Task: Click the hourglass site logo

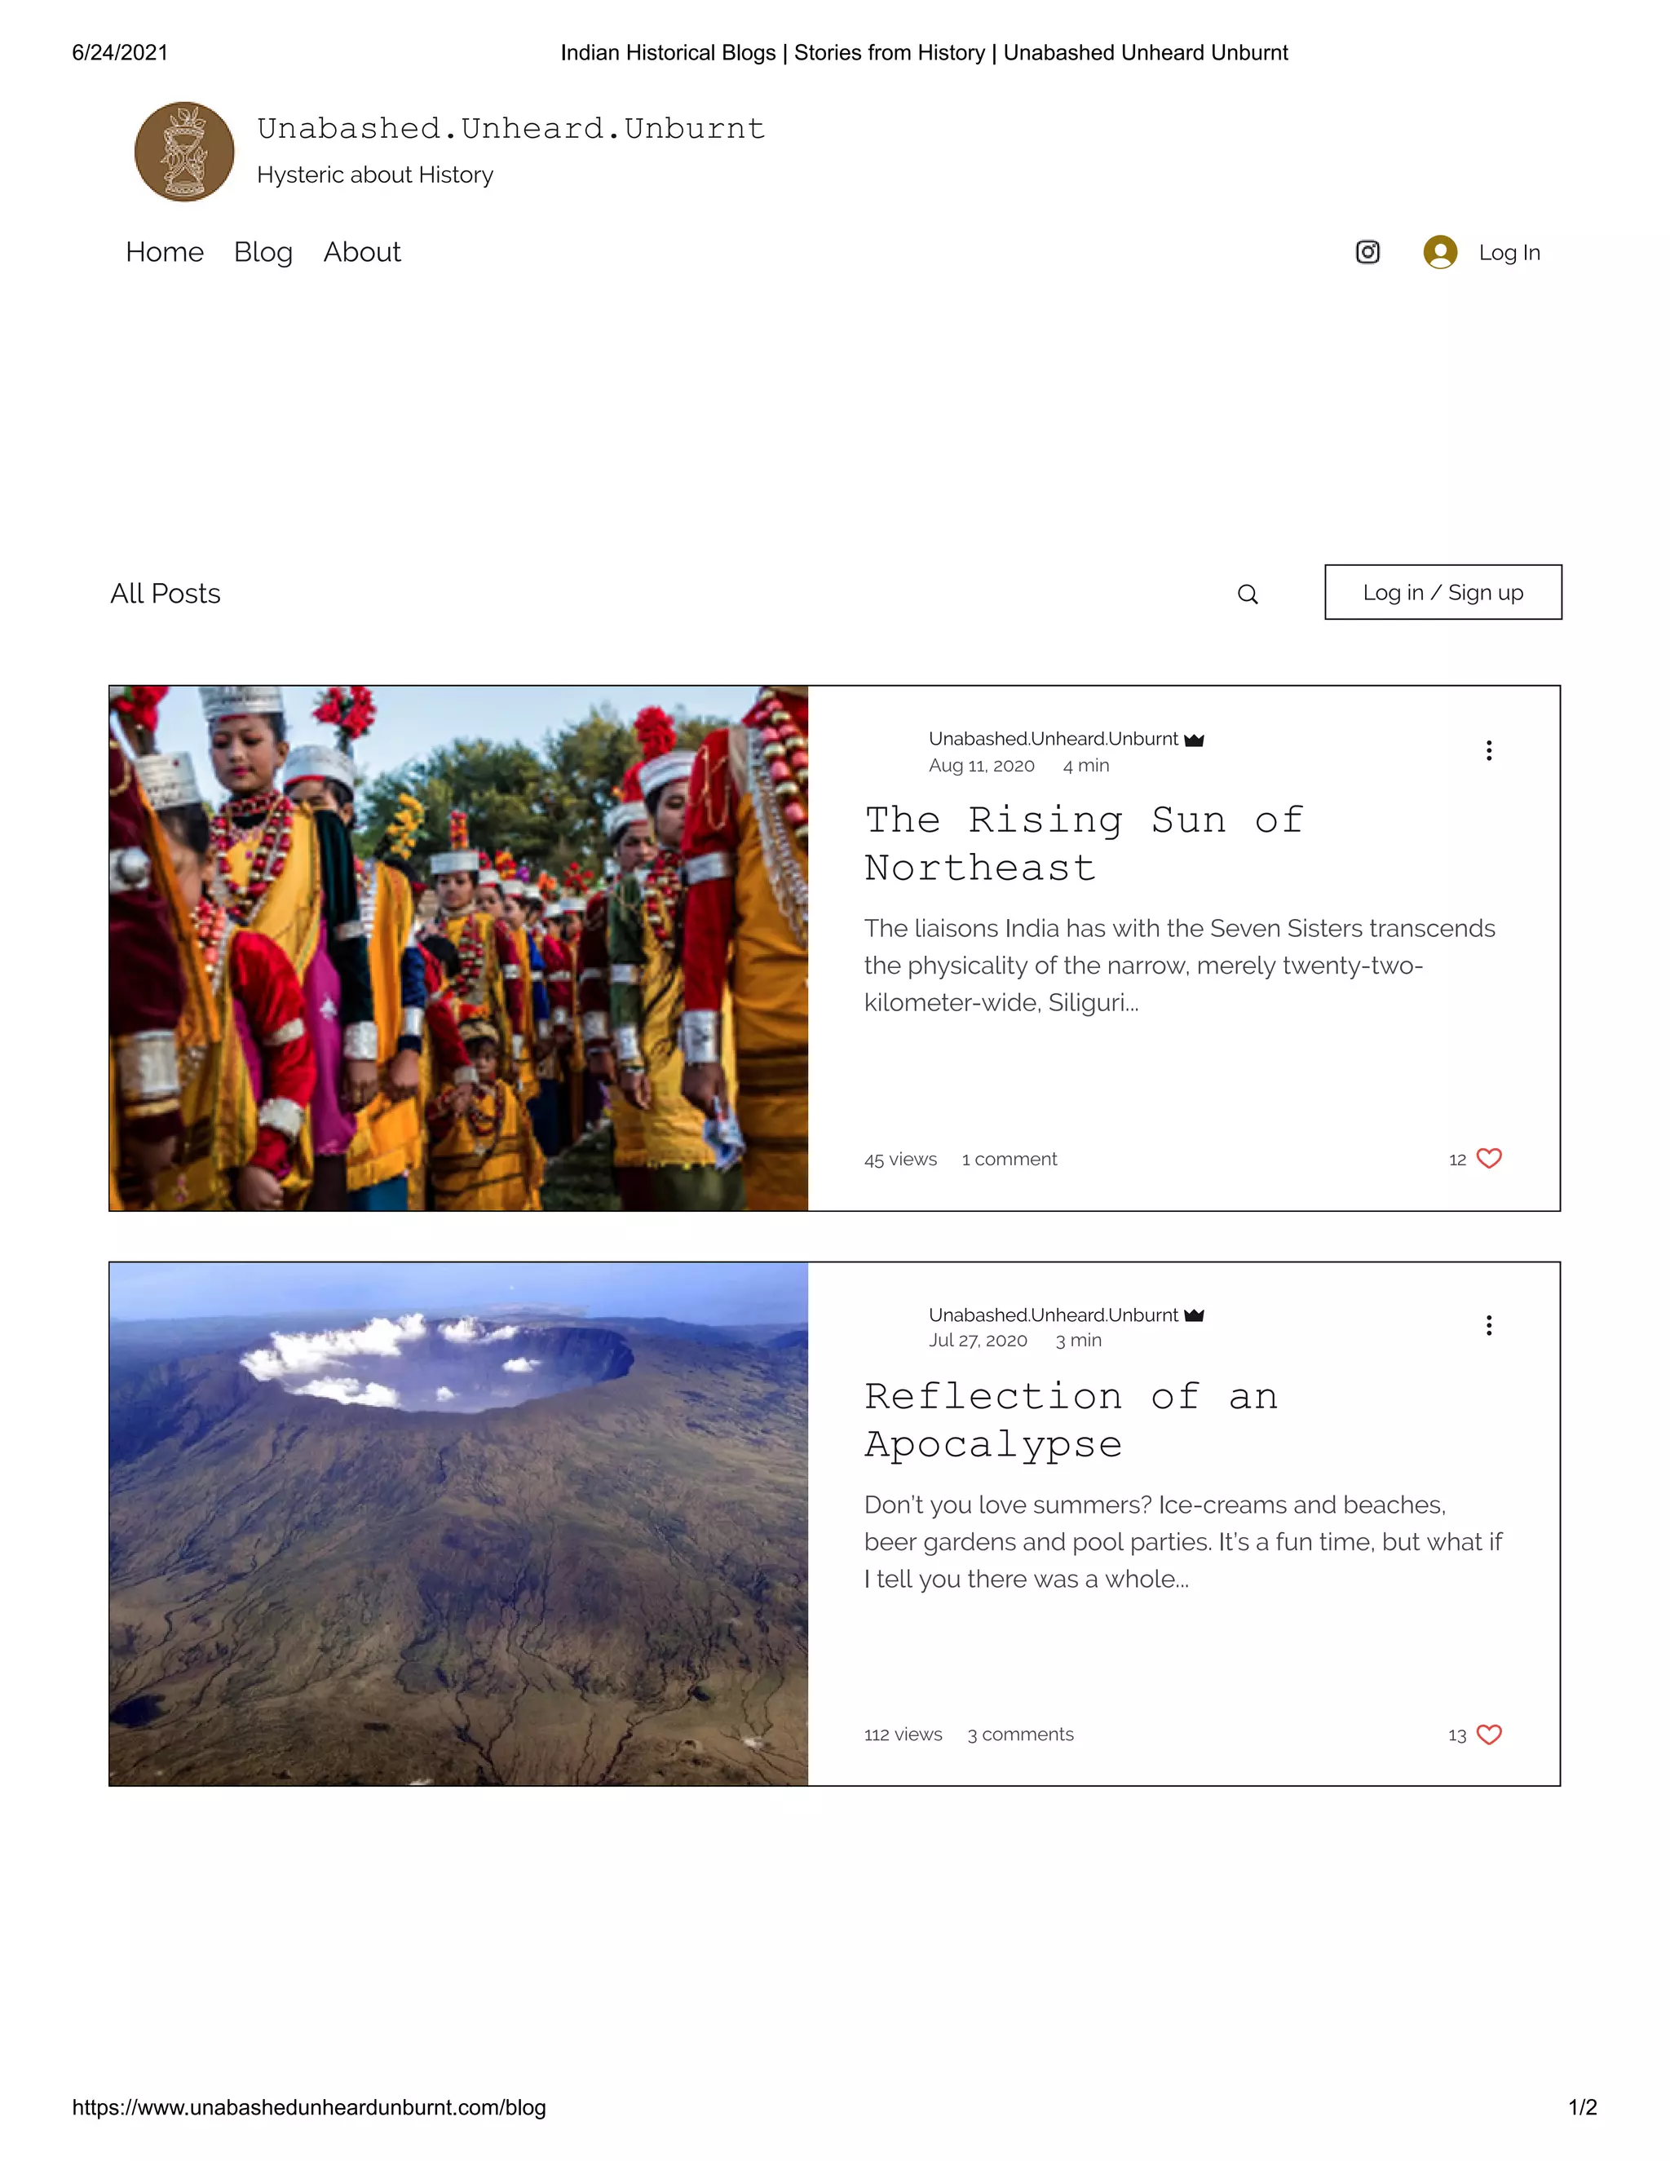Action: click(184, 152)
